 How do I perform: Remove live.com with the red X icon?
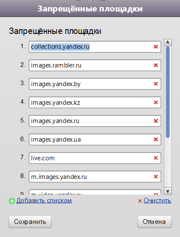tap(156, 158)
